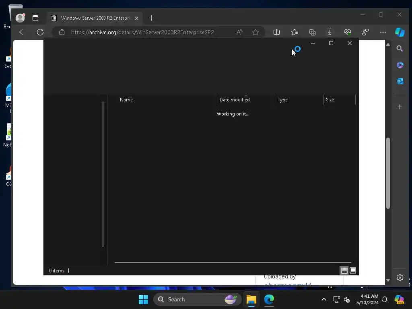Close the File Explorer window
The height and width of the screenshot is (309, 412).
point(350,43)
